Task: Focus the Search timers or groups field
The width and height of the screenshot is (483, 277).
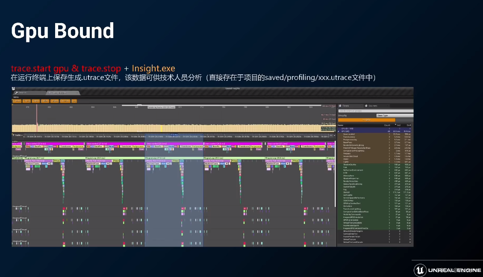Action: click(375, 111)
